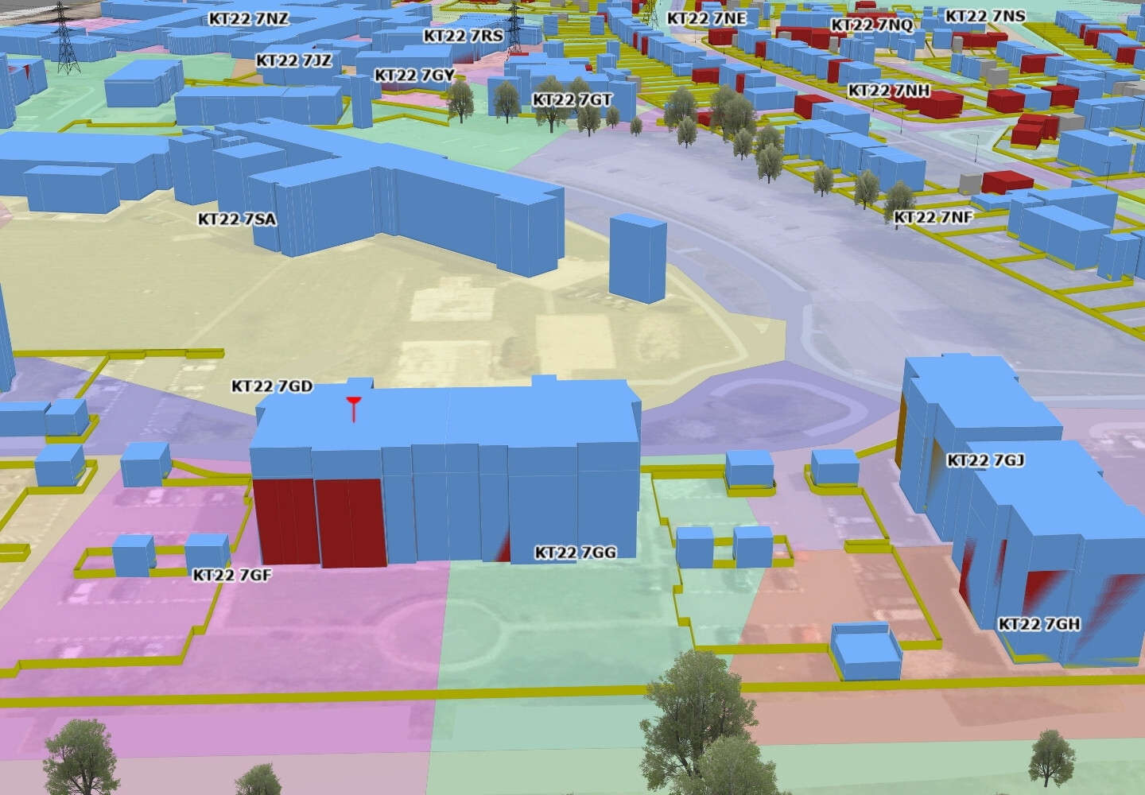Select the KT22 7NF postcode label

tap(933, 217)
